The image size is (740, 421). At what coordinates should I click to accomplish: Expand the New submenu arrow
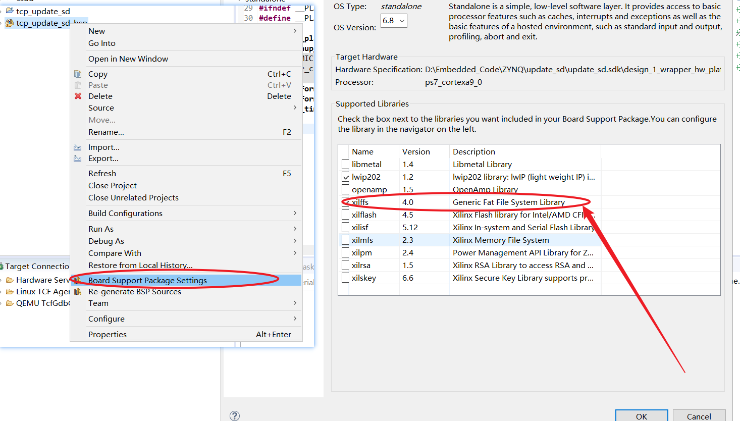pyautogui.click(x=295, y=31)
